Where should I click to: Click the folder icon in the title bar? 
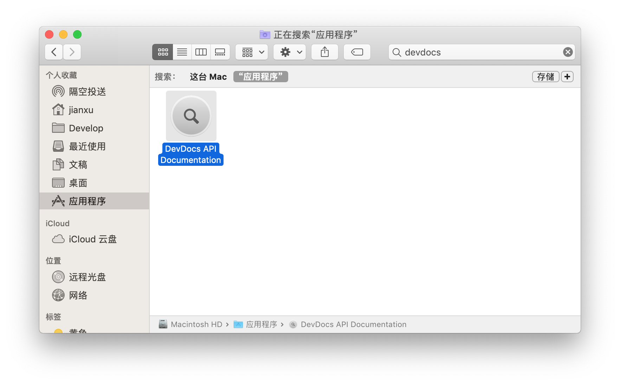265,34
